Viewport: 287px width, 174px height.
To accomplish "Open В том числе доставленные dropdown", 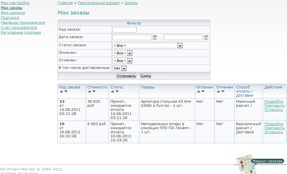I will click(x=119, y=68).
